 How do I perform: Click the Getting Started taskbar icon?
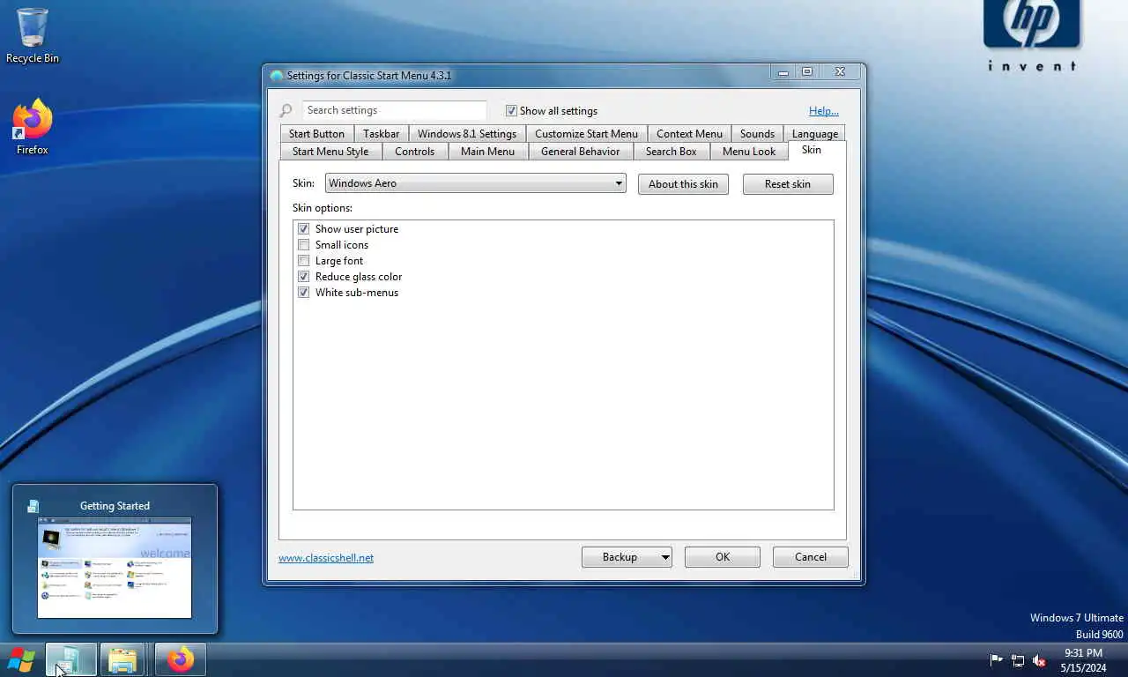[x=70, y=659]
